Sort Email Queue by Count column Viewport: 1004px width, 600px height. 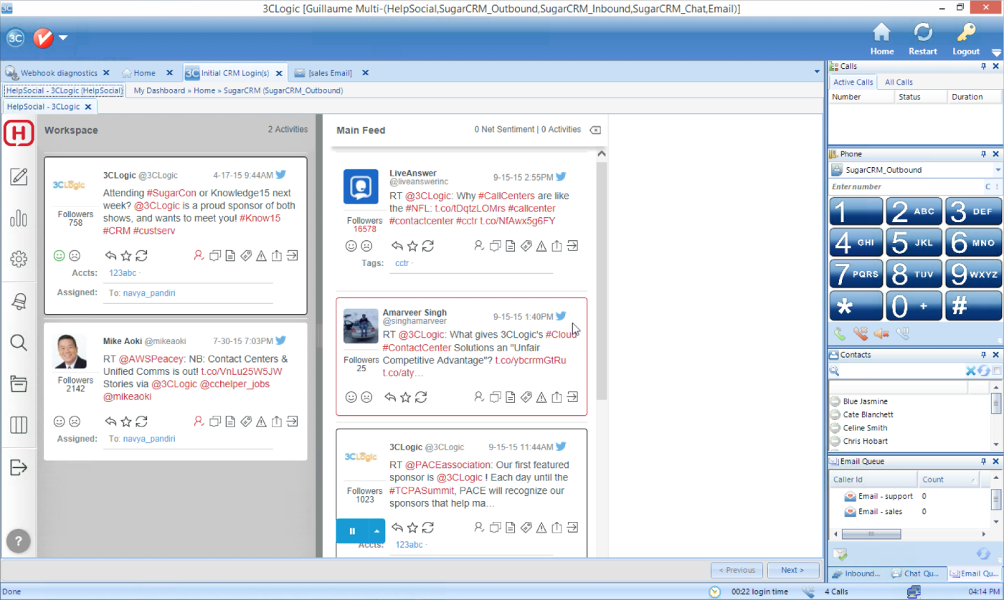(948, 479)
